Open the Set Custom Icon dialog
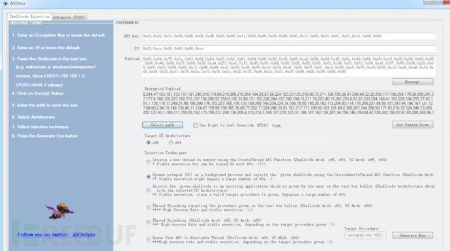The image size is (450, 251). click(x=412, y=125)
